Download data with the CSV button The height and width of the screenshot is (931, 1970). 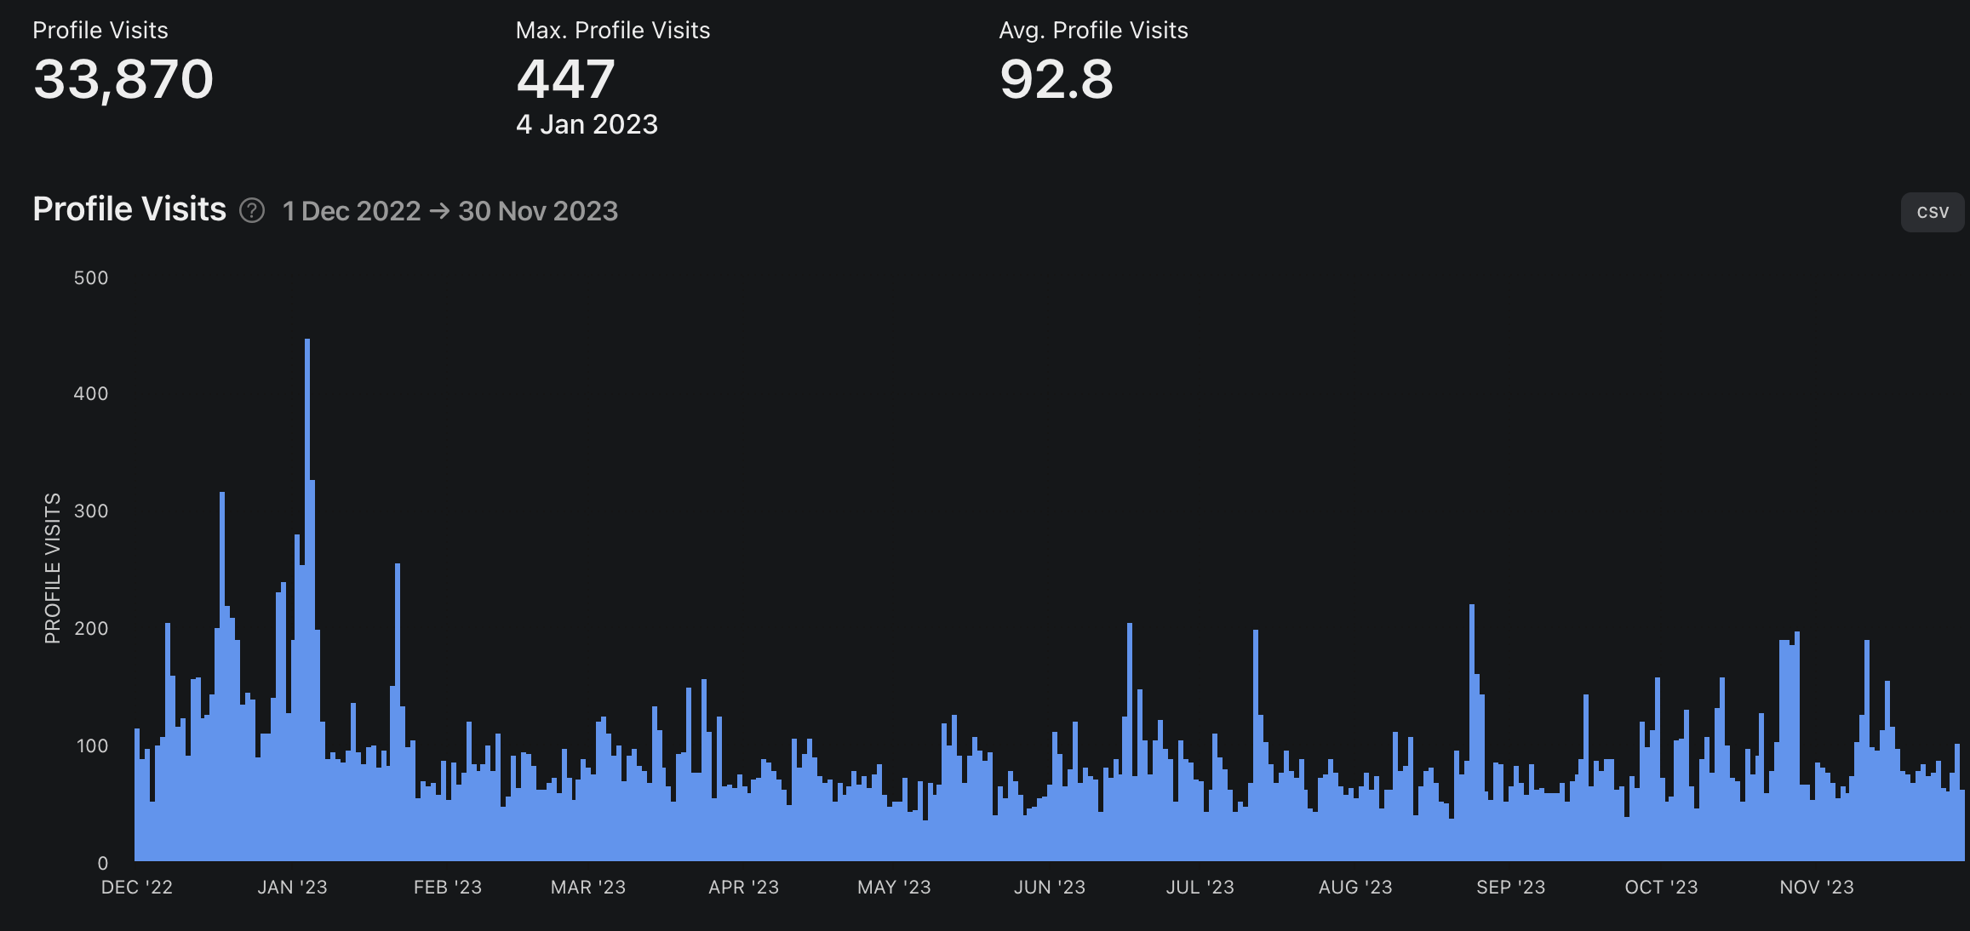click(1932, 212)
